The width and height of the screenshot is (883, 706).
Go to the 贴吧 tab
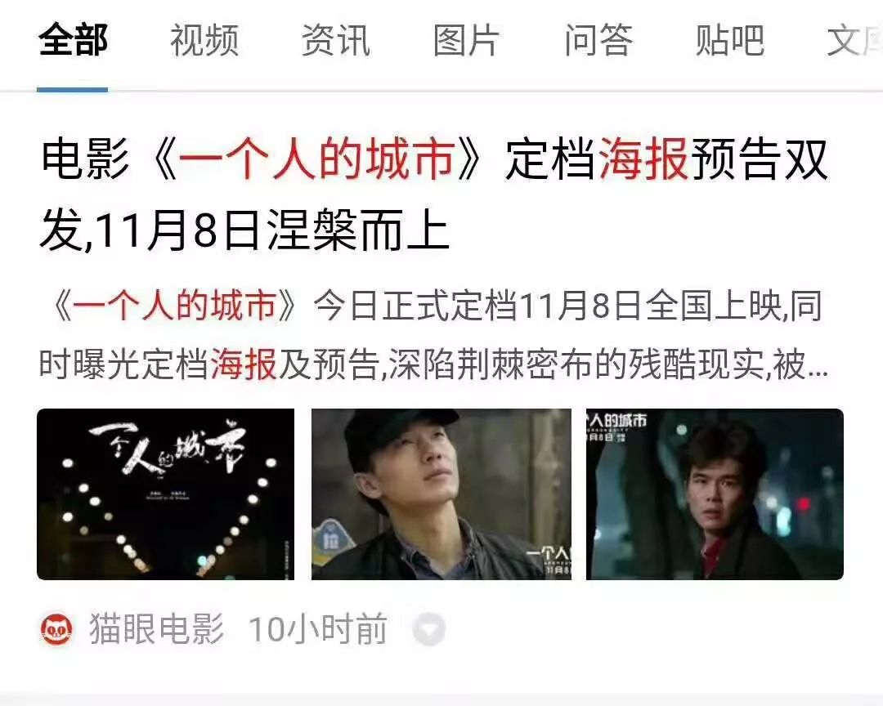730,41
